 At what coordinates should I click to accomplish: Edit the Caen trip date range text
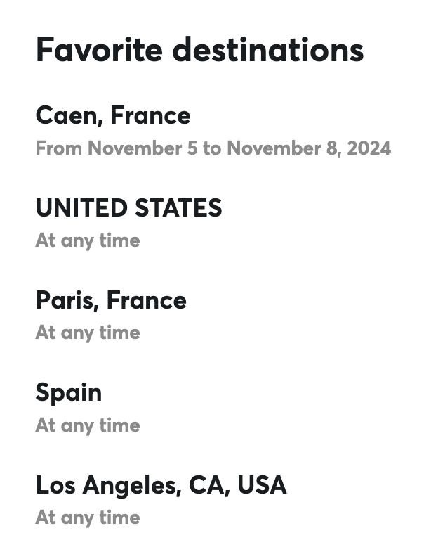[213, 148]
